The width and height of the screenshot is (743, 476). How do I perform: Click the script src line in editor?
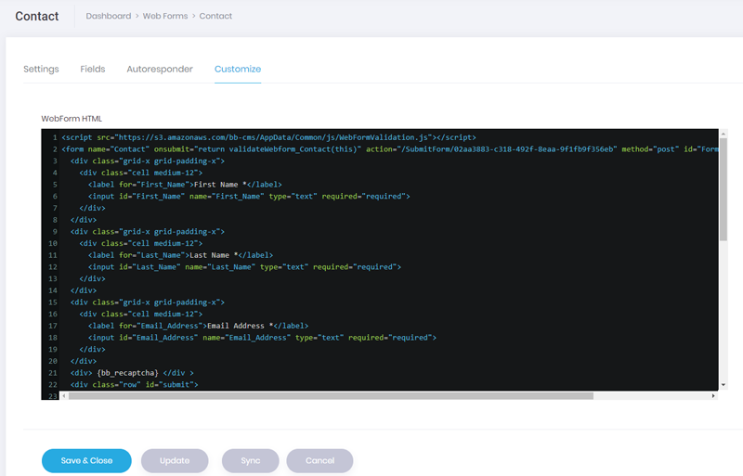tap(268, 137)
